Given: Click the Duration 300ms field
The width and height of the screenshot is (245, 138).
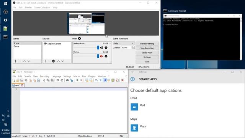Looking at the screenshot, I should coord(126,48).
